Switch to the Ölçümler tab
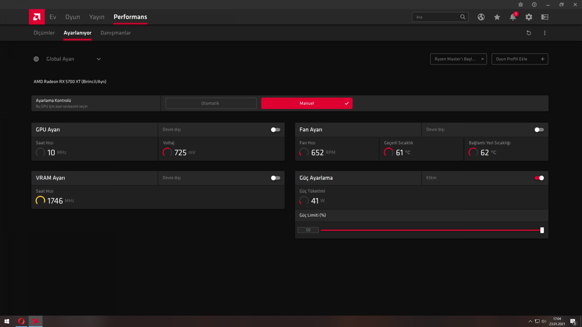The height and width of the screenshot is (327, 582). (x=44, y=33)
